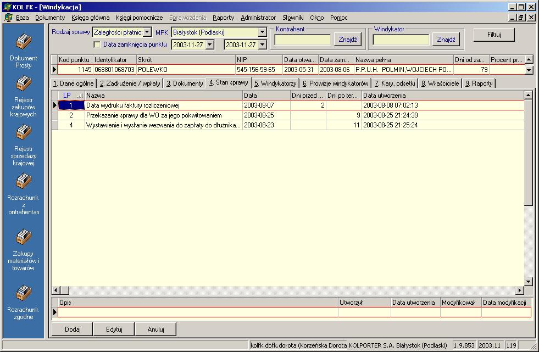Switch to 6. Prowizje windykatorów tab
This screenshot has width=539, height=352.
336,83
